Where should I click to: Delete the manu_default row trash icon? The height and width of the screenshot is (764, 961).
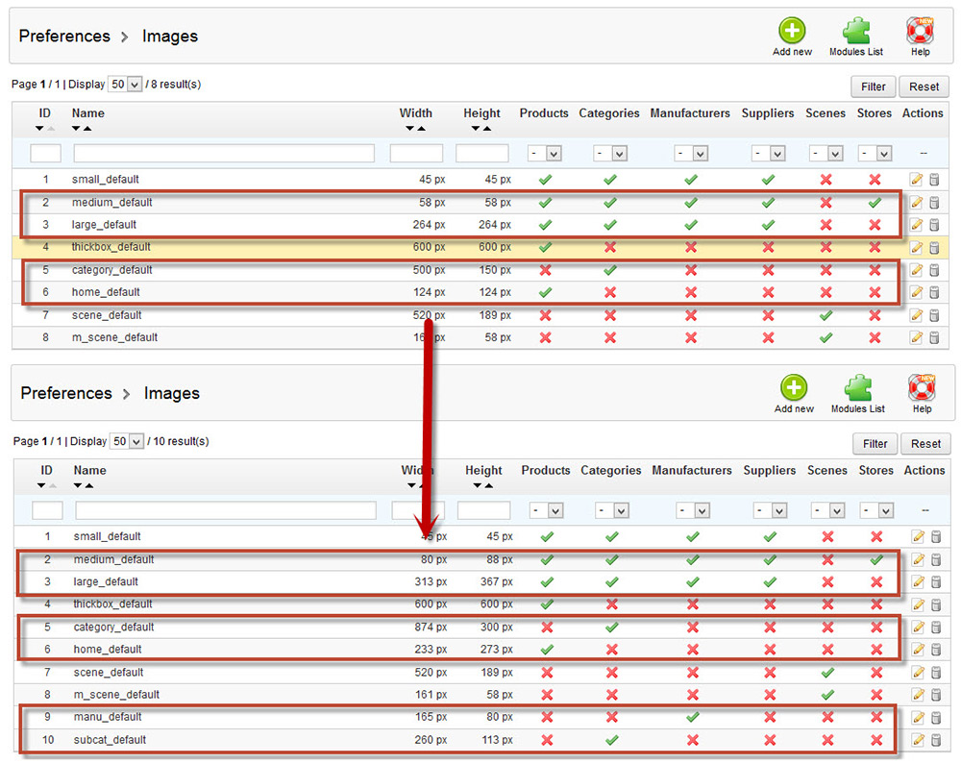click(936, 717)
